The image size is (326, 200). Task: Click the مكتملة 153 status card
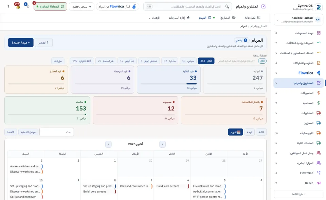(47, 110)
